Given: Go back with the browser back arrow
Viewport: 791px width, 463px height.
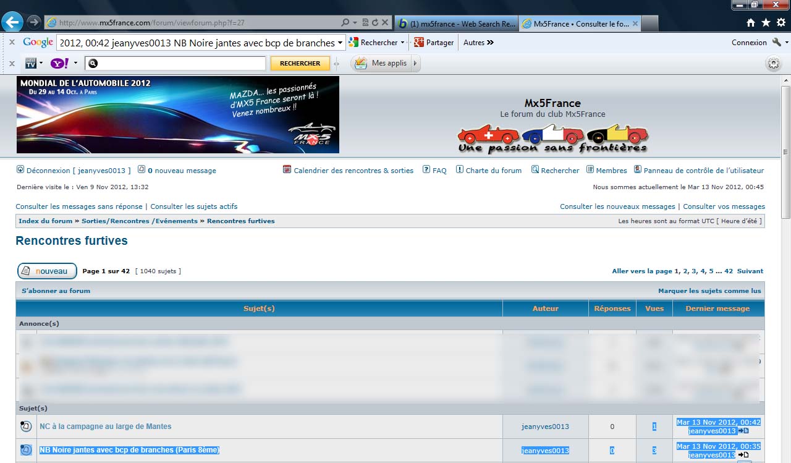Looking at the screenshot, I should point(12,22).
